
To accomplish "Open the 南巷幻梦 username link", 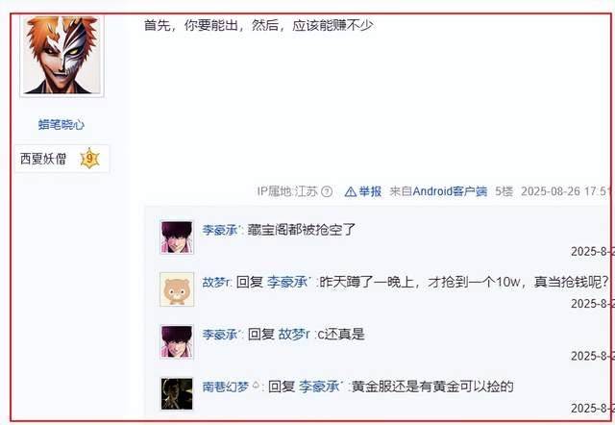I will (x=226, y=387).
